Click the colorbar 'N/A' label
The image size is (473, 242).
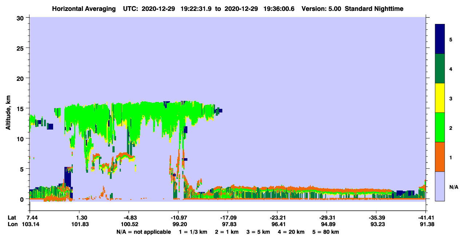(453, 187)
